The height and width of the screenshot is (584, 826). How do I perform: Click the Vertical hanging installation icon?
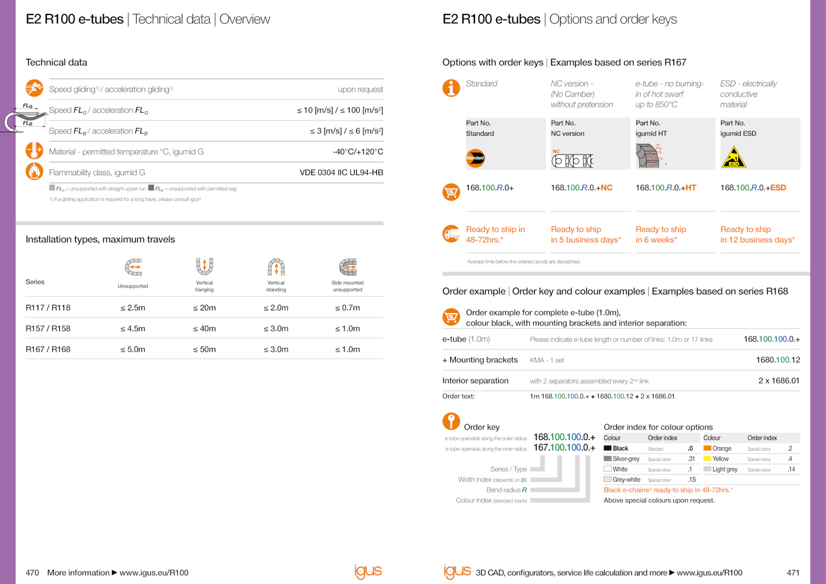pyautogui.click(x=204, y=266)
